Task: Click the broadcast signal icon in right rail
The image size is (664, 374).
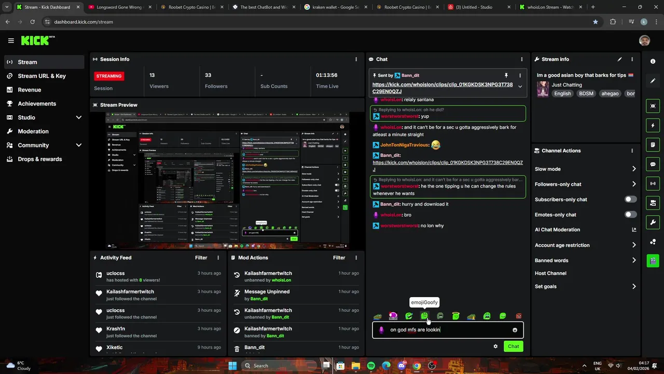Action: (x=653, y=183)
